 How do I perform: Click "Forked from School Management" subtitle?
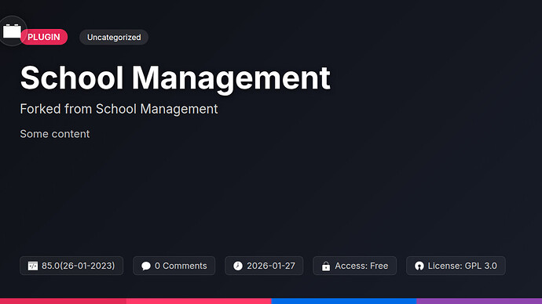(x=119, y=109)
